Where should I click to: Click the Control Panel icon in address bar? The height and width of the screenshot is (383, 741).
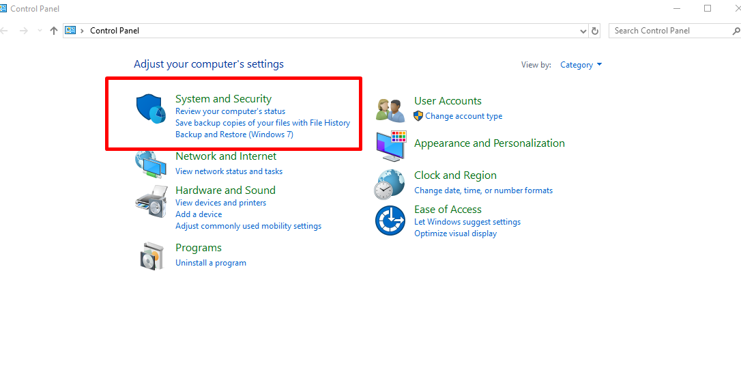70,31
